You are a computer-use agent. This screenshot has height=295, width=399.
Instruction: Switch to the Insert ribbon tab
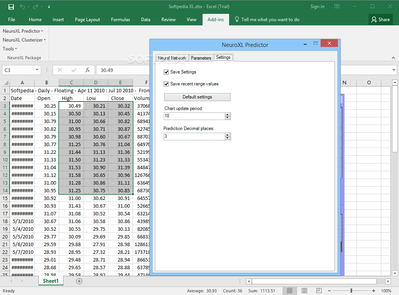(x=58, y=20)
